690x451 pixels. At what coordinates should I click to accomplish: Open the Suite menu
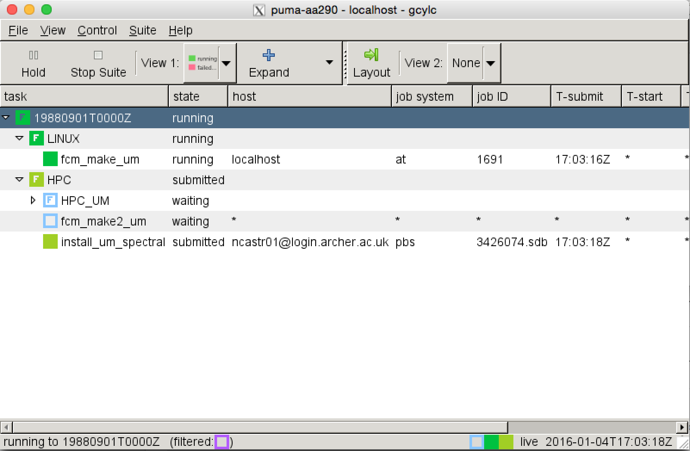click(143, 31)
